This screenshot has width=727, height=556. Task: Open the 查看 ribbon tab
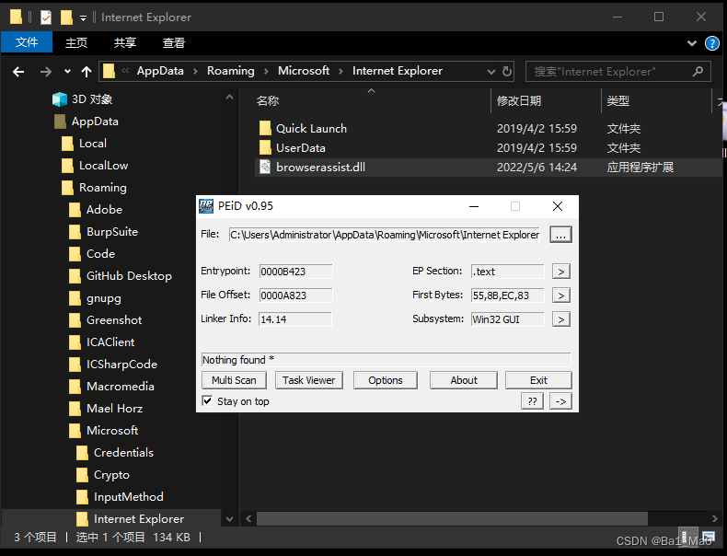tap(174, 42)
